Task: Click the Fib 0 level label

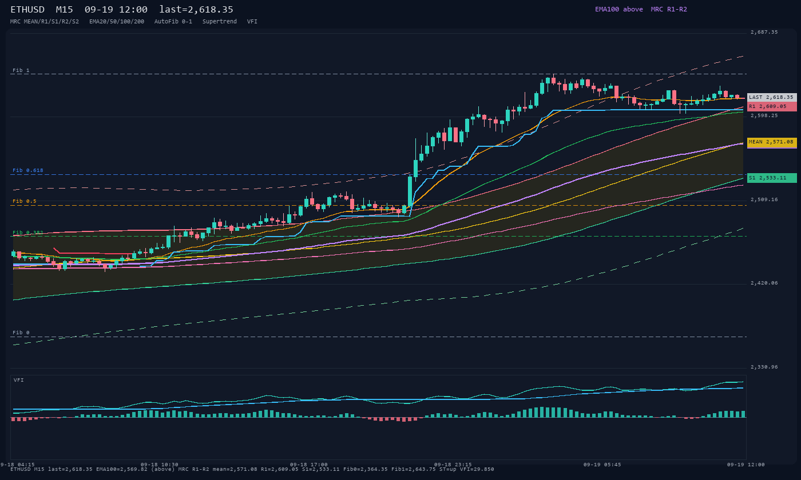Action: pos(21,333)
